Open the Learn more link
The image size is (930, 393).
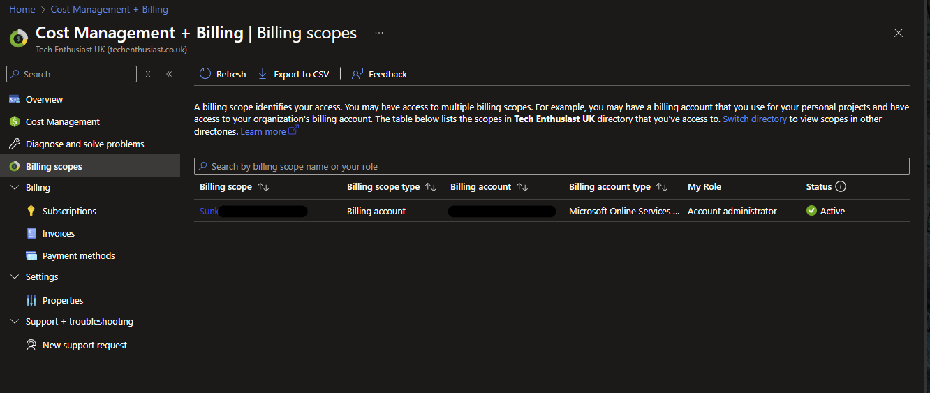pyautogui.click(x=263, y=131)
